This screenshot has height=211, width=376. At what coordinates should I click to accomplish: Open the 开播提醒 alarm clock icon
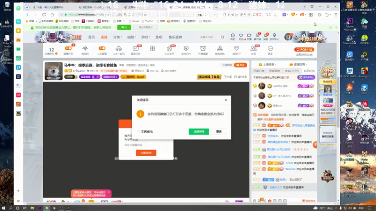203,48
